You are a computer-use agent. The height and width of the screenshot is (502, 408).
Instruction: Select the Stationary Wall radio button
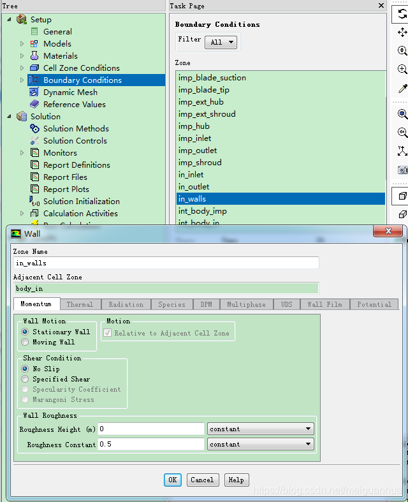[x=25, y=332]
